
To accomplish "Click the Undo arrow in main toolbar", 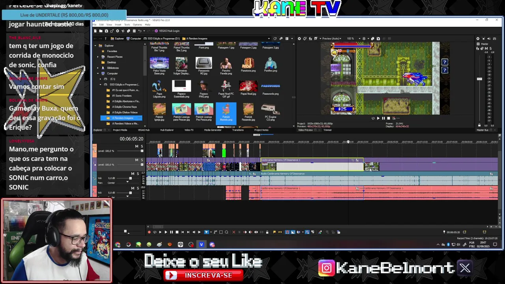I will pos(140,31).
